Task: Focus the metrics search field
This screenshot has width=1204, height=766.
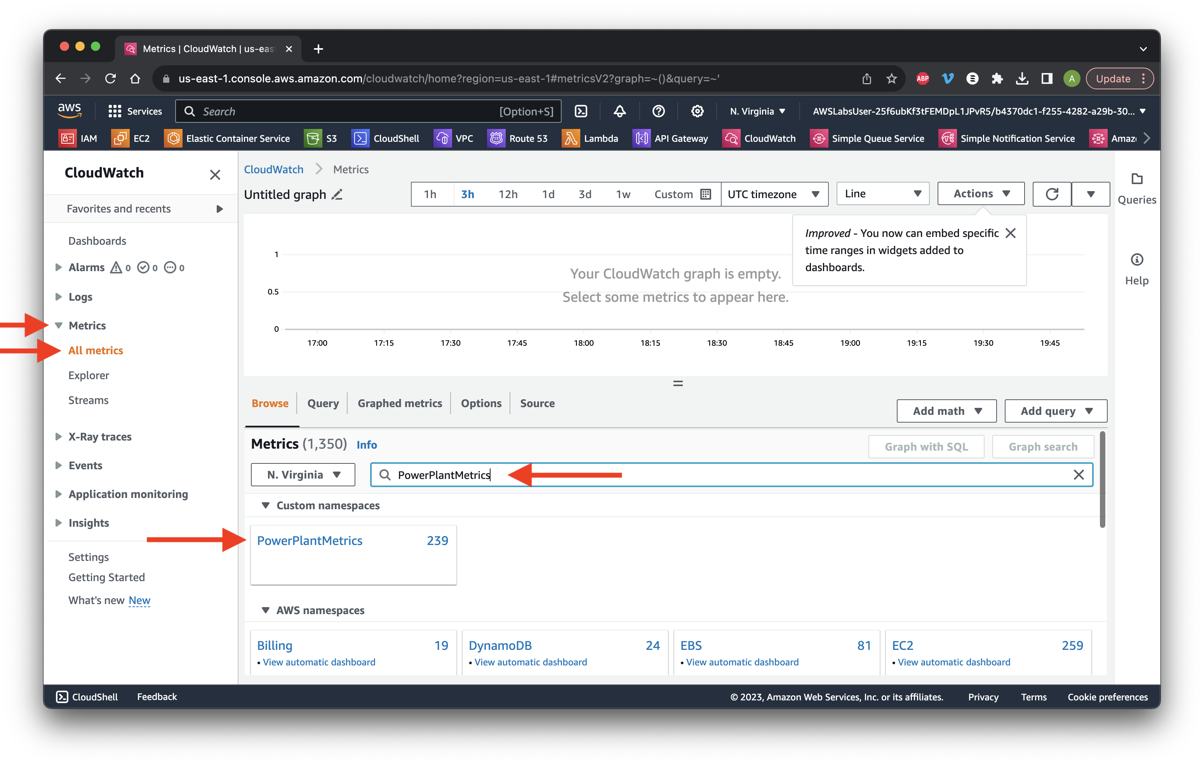Action: 731,475
